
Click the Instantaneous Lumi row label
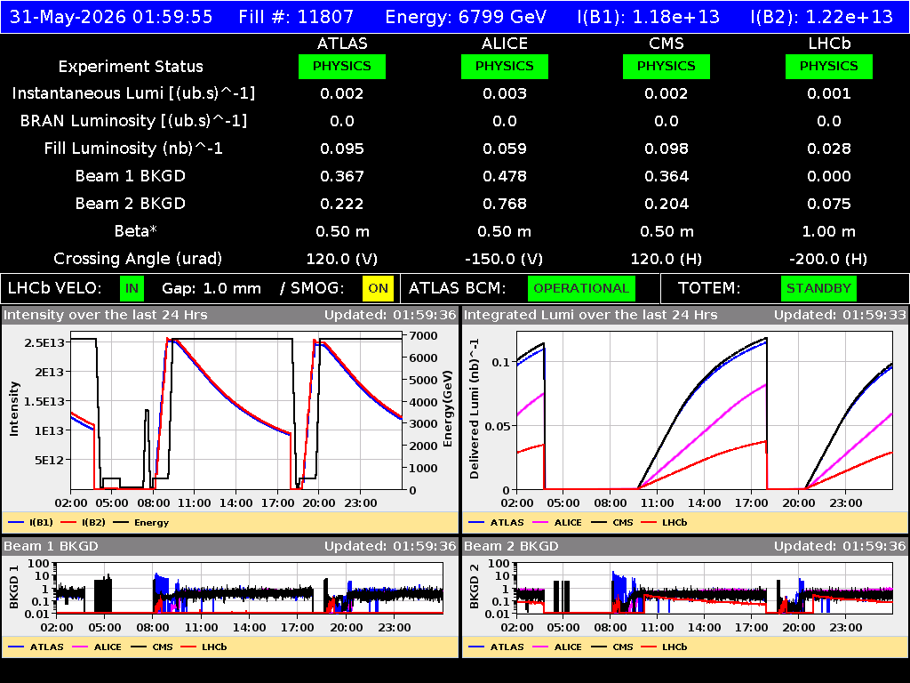pyautogui.click(x=133, y=93)
